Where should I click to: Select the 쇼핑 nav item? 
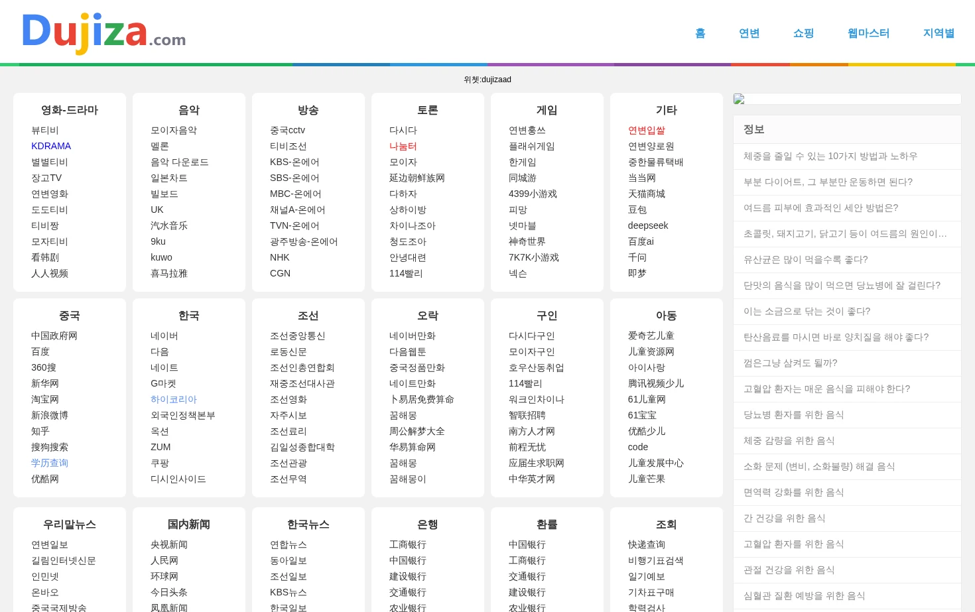pyautogui.click(x=804, y=33)
